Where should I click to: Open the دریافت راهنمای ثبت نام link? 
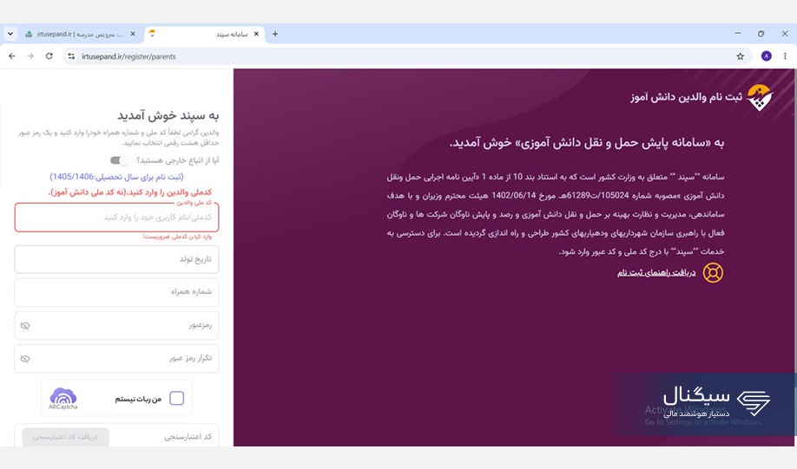[x=656, y=272]
